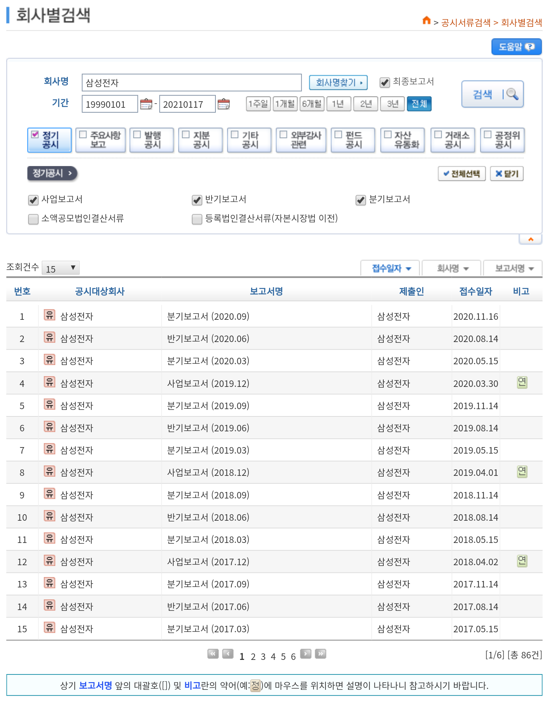Click the 유 icon in row 12
Viewport: 552px width, 704px height.
coord(49,561)
